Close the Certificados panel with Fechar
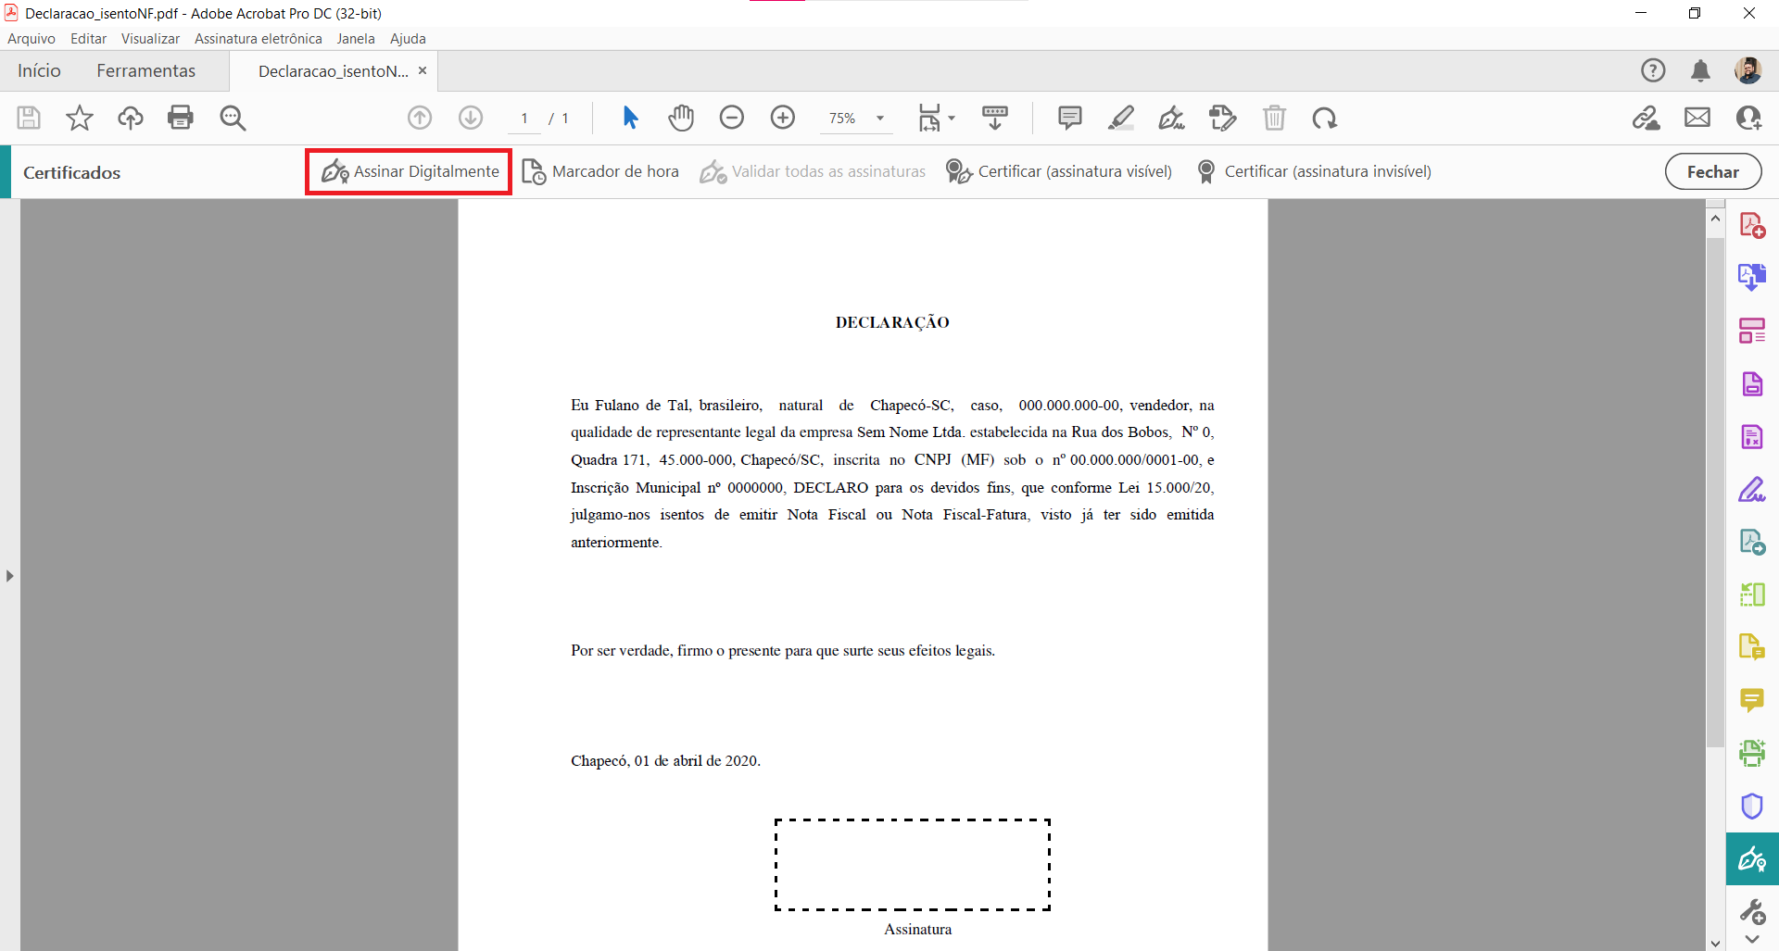The image size is (1779, 951). pyautogui.click(x=1712, y=171)
